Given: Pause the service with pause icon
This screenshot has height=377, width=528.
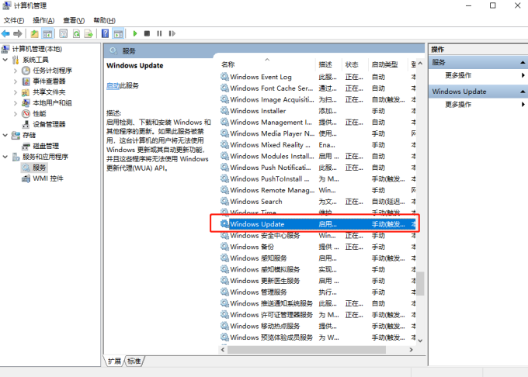Looking at the screenshot, I should pos(159,33).
